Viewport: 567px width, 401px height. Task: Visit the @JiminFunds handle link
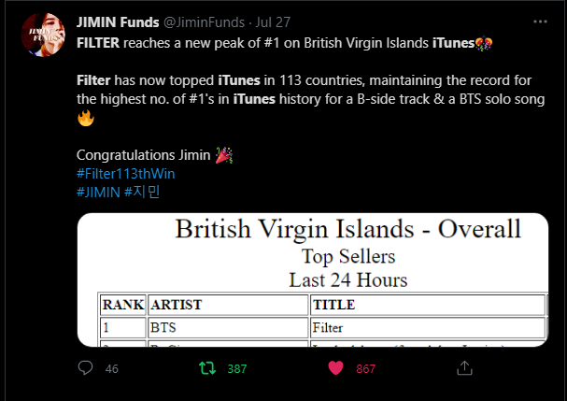pyautogui.click(x=205, y=22)
